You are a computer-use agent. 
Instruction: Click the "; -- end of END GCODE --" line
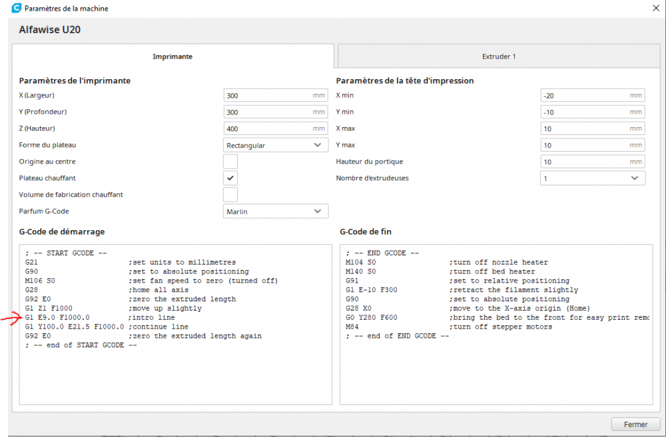pyautogui.click(x=397, y=336)
